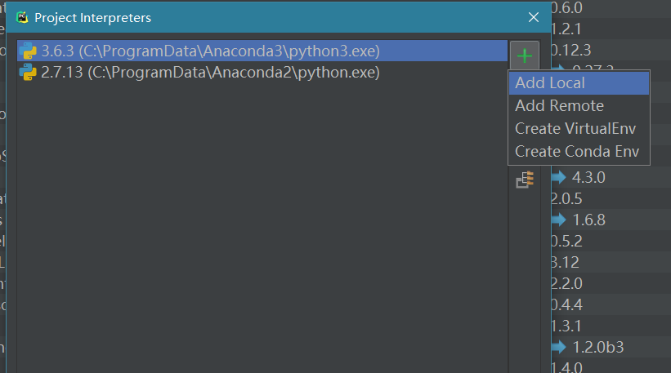The height and width of the screenshot is (373, 671).
Task: Select the Create VirtualEnv menu option
Action: click(575, 129)
